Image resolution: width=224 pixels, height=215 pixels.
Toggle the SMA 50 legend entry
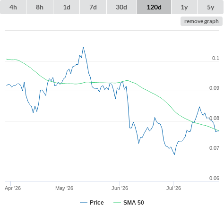point(134,203)
